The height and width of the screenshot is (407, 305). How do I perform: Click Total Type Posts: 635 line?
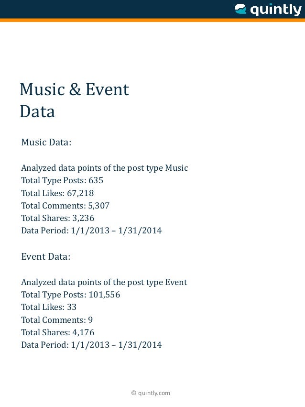62,180
